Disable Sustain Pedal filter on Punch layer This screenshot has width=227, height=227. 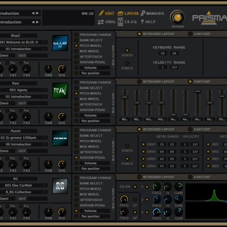76,157
